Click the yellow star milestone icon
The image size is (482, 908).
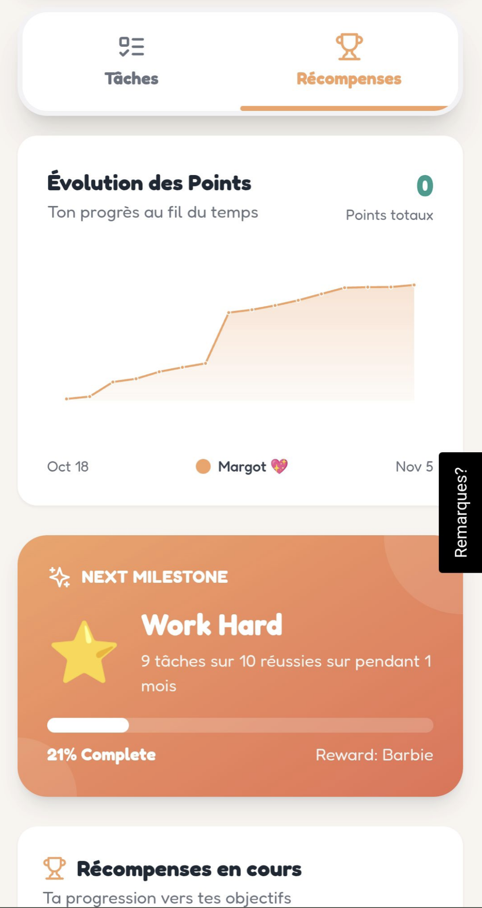click(x=84, y=652)
